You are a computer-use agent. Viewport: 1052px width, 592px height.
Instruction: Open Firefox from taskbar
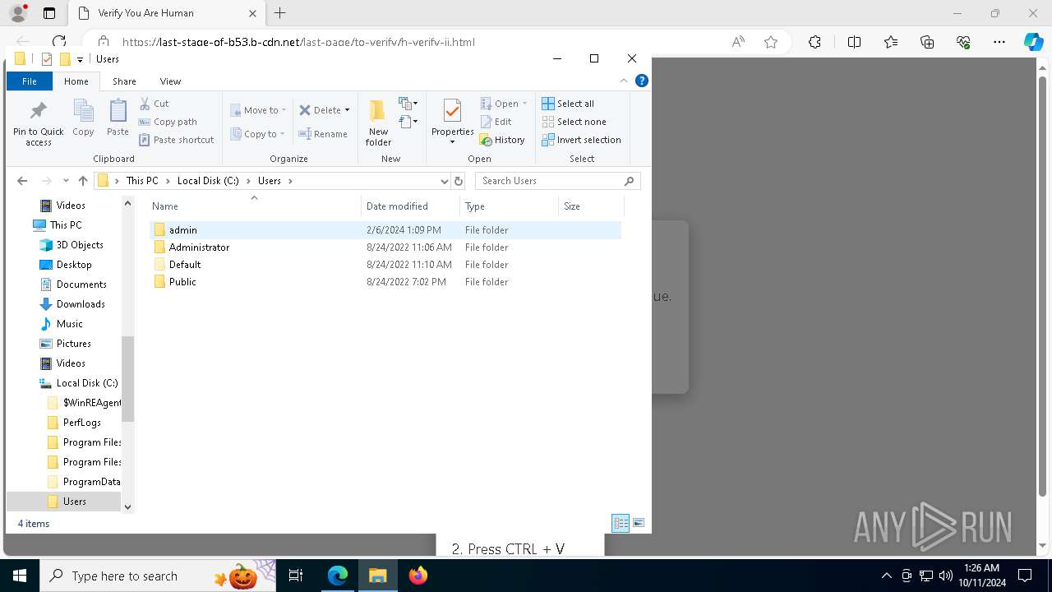point(418,576)
